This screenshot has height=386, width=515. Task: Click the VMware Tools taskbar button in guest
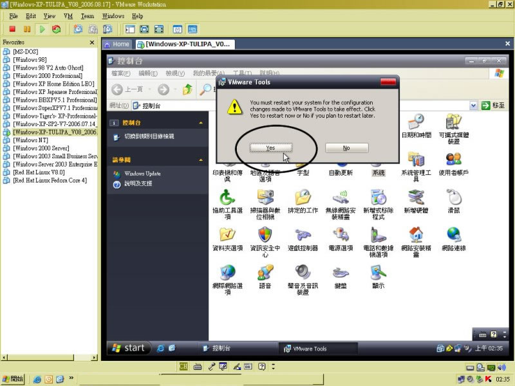coord(317,349)
